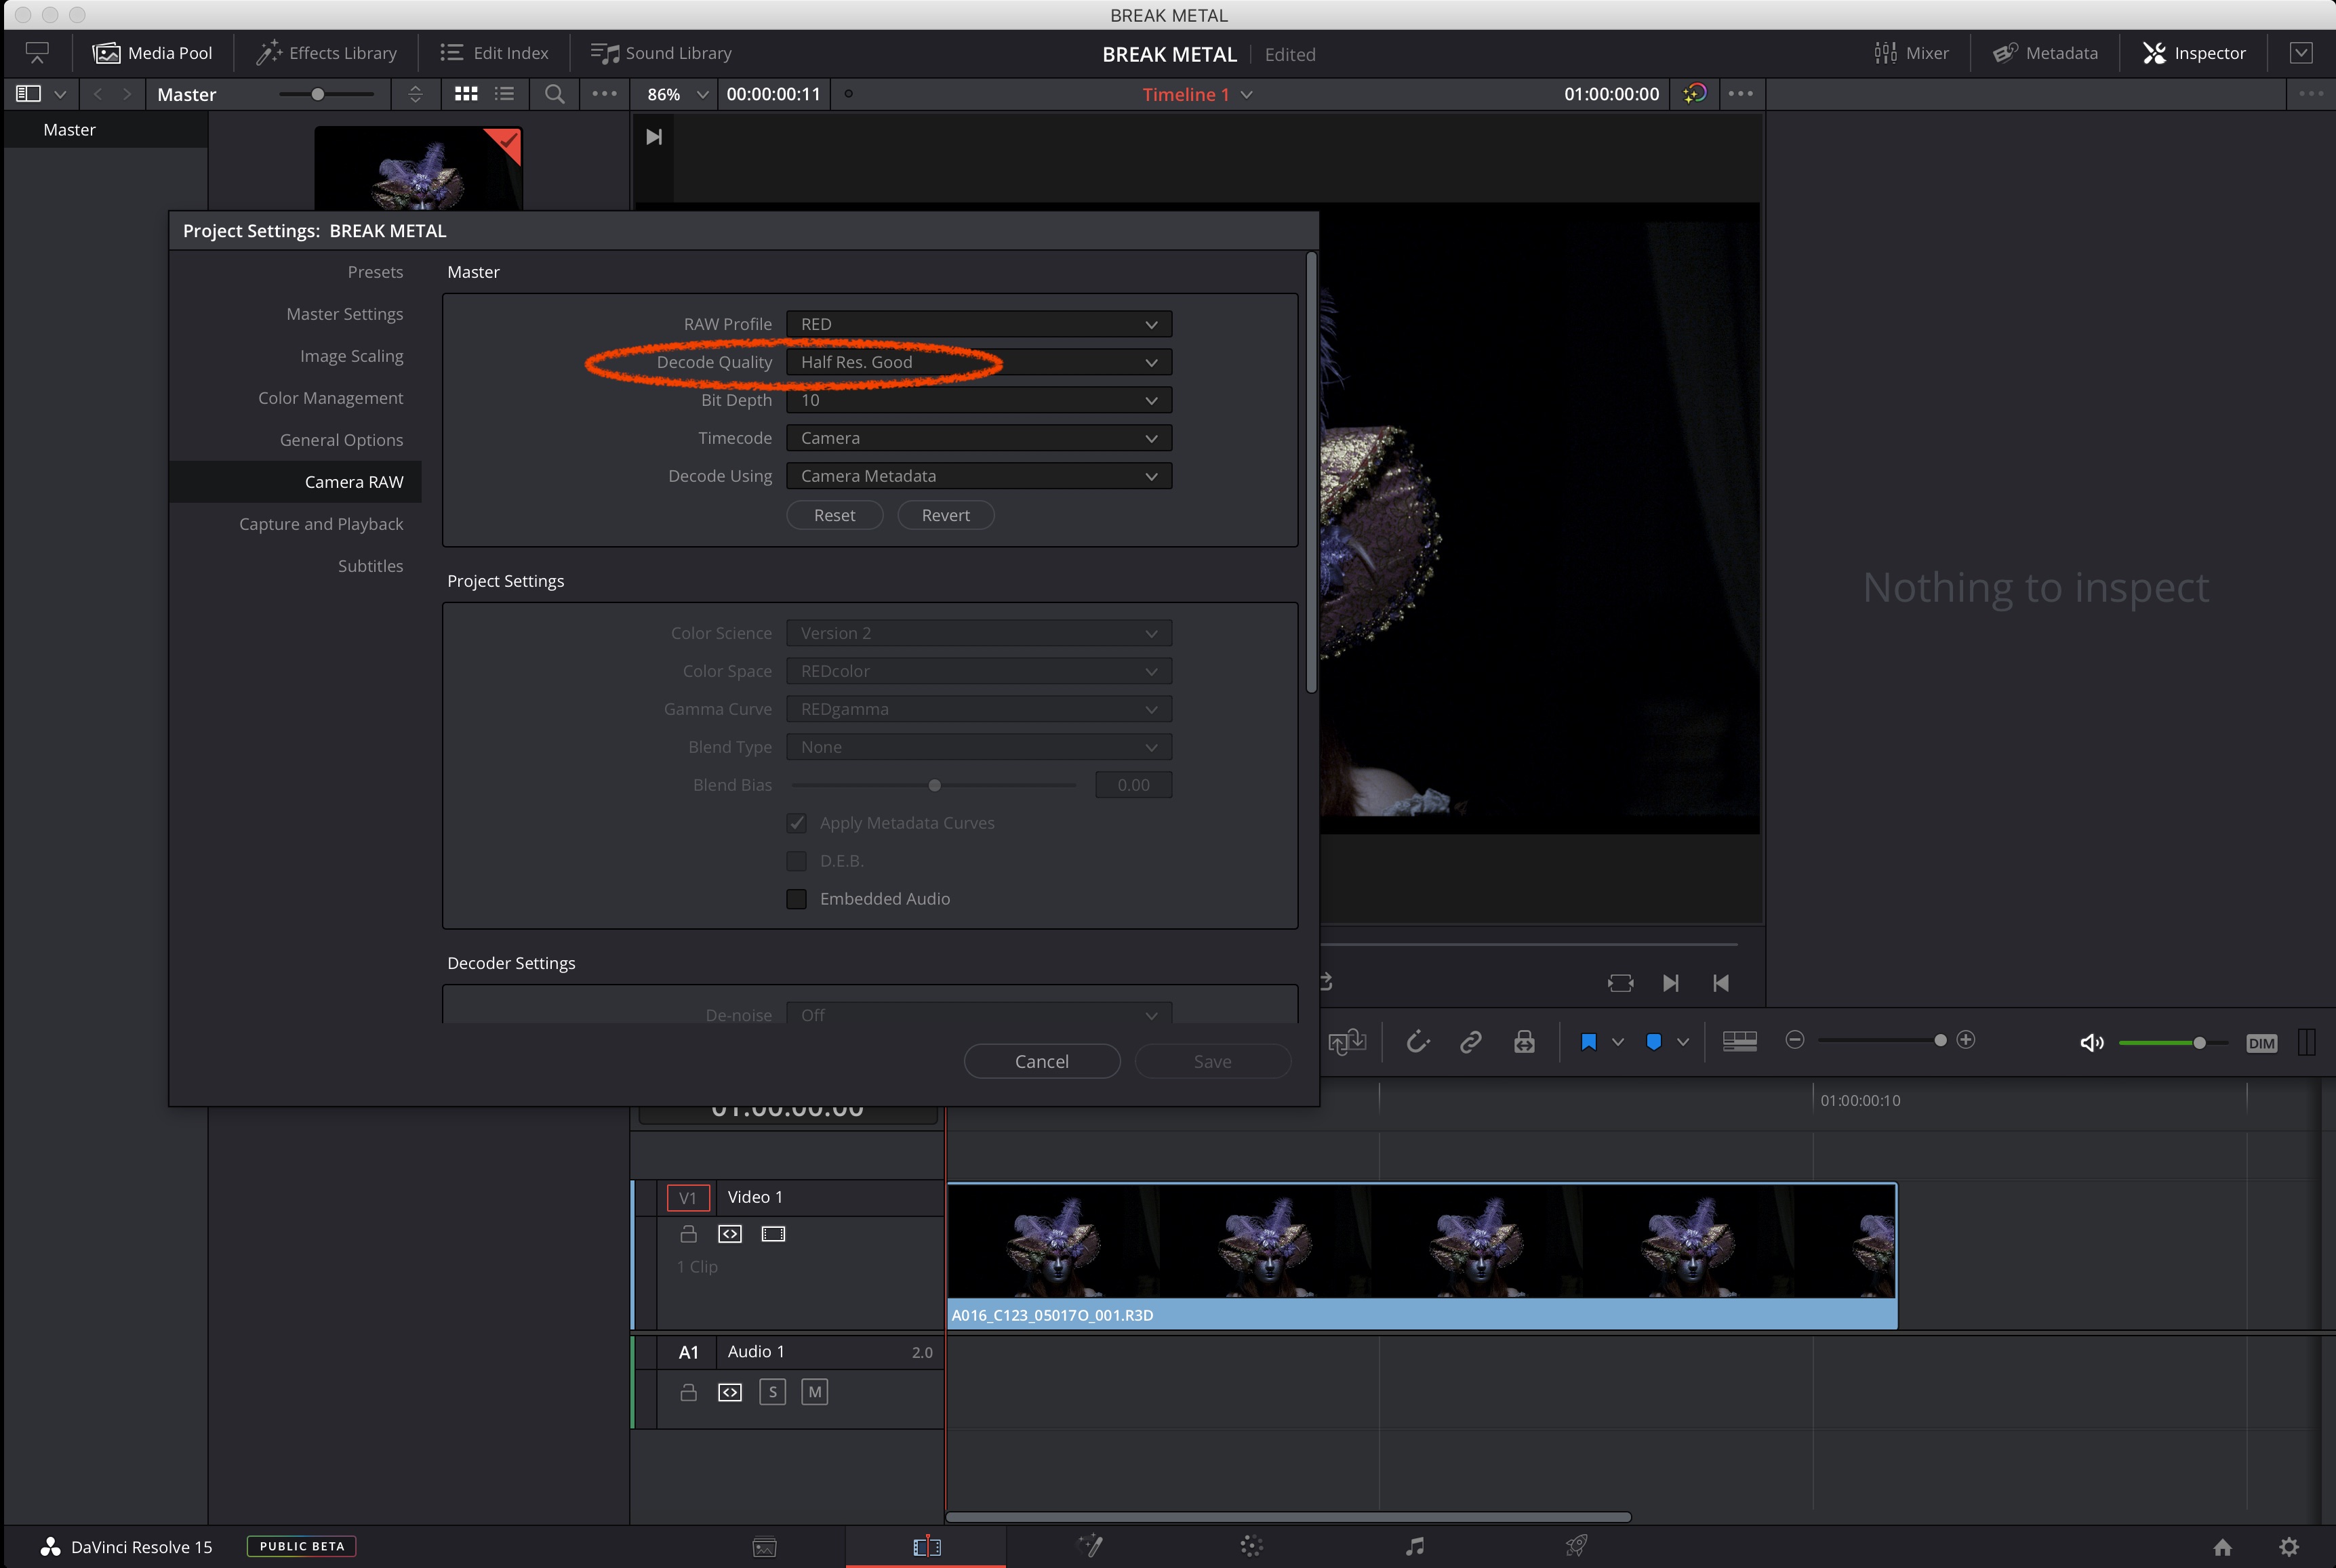Open the Decode Quality dropdown
Image resolution: width=2336 pixels, height=1568 pixels.
pyautogui.click(x=978, y=362)
